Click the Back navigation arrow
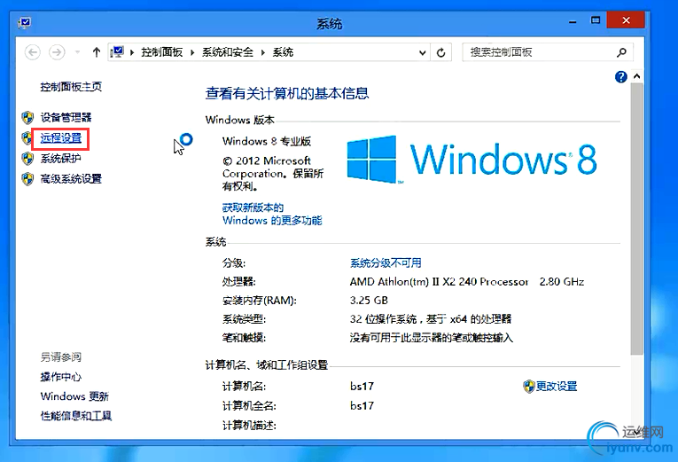 click(x=33, y=52)
